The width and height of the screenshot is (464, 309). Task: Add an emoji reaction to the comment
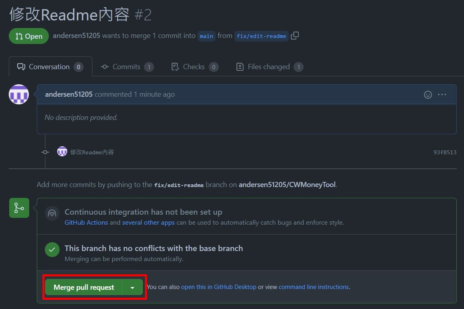pos(428,95)
